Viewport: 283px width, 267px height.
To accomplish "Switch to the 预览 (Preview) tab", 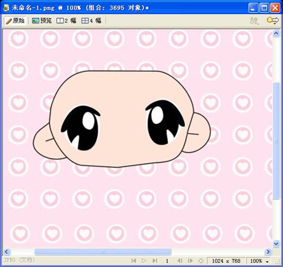I will tap(42, 20).
